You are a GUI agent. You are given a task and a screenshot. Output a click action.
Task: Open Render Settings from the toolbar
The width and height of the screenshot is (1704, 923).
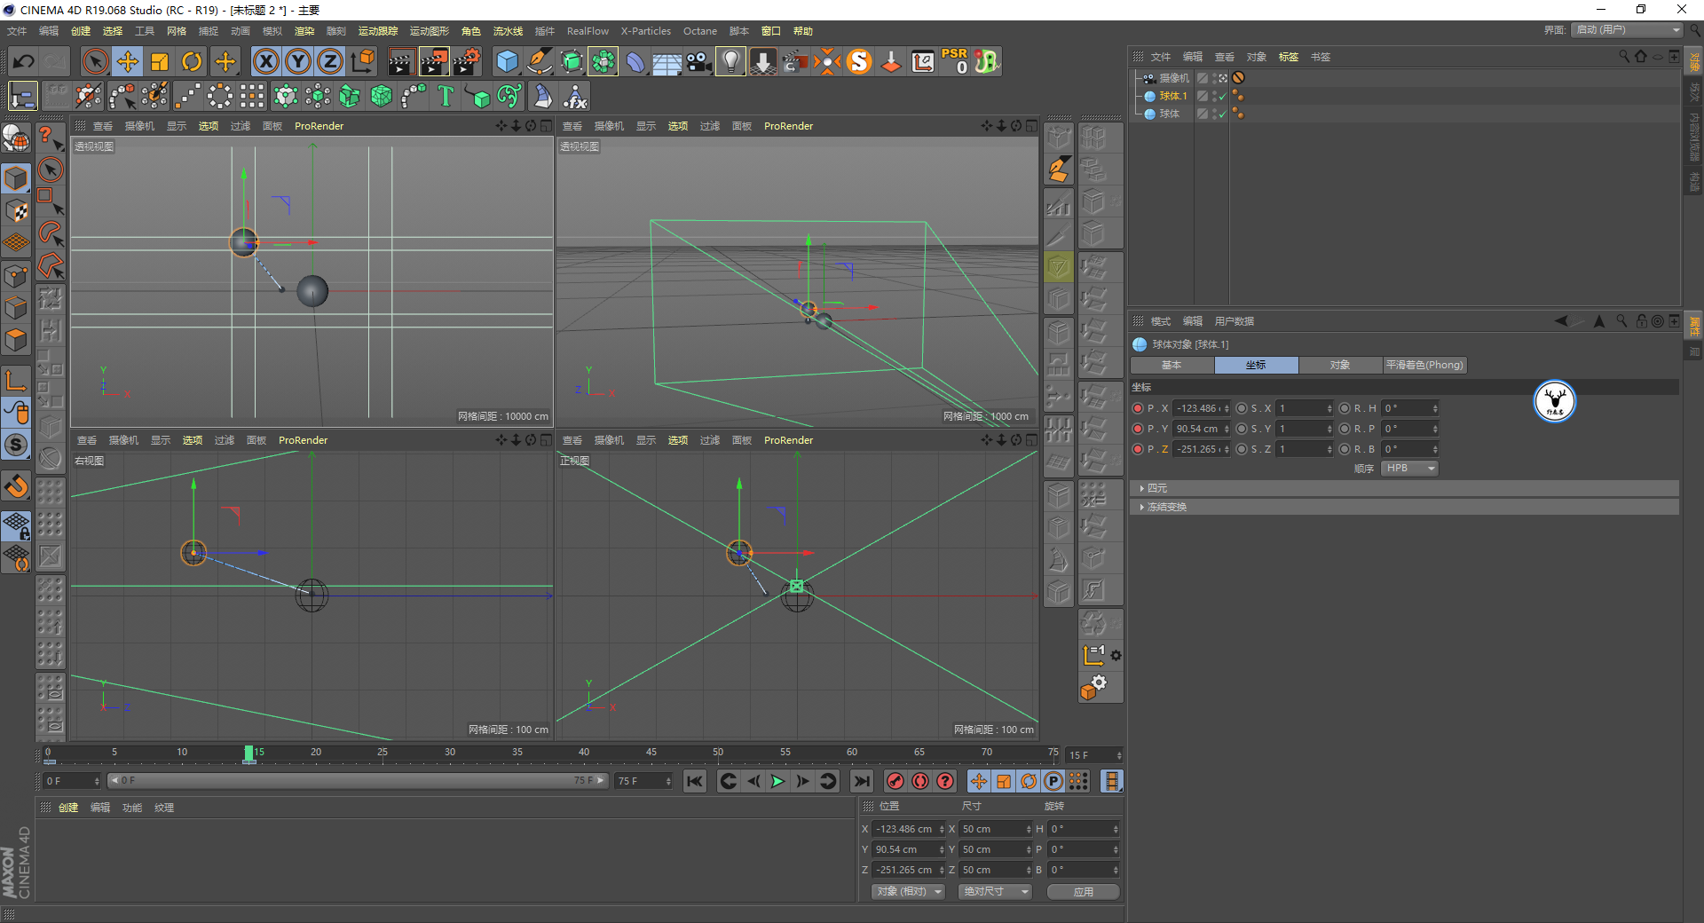tap(467, 61)
